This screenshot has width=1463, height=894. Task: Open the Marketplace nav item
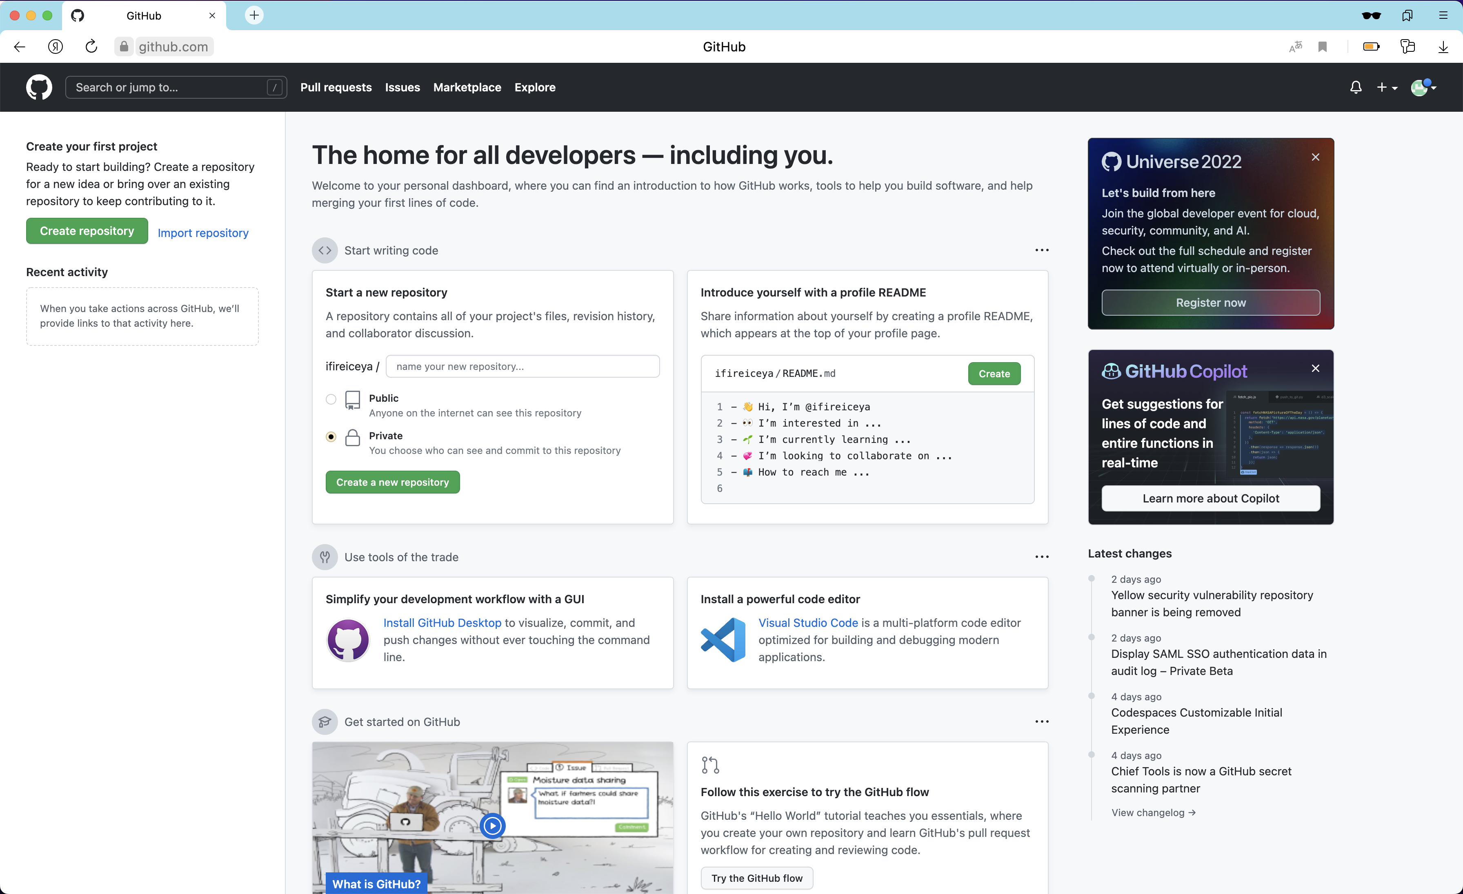pyautogui.click(x=467, y=87)
